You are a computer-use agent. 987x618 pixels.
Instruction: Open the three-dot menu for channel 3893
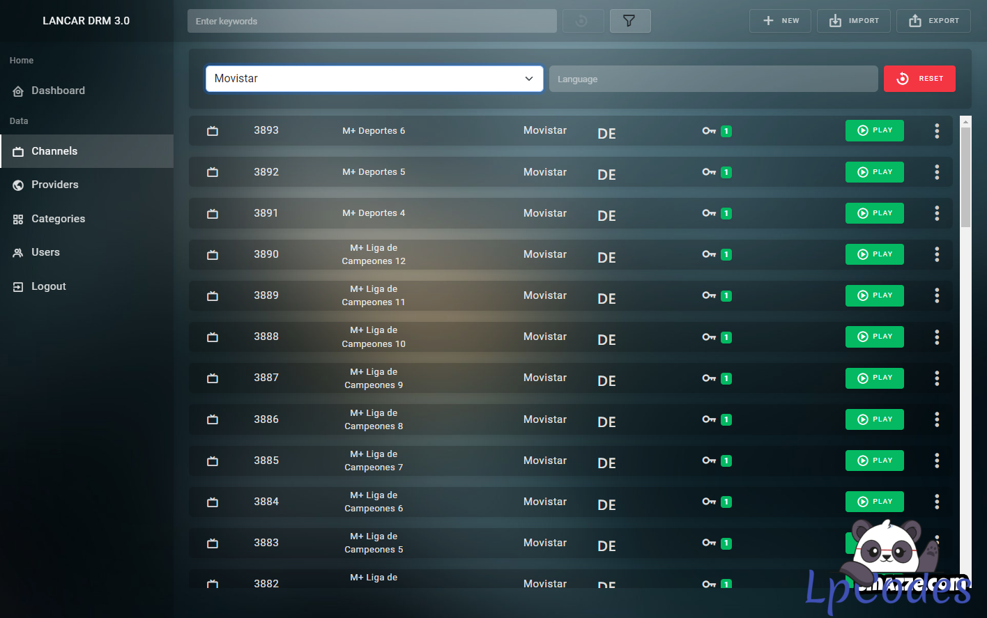(936, 131)
